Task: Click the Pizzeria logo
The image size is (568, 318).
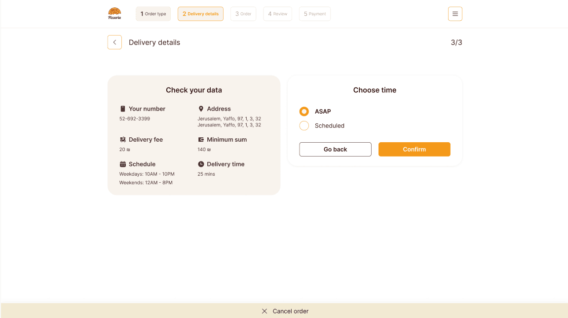Action: [114, 14]
